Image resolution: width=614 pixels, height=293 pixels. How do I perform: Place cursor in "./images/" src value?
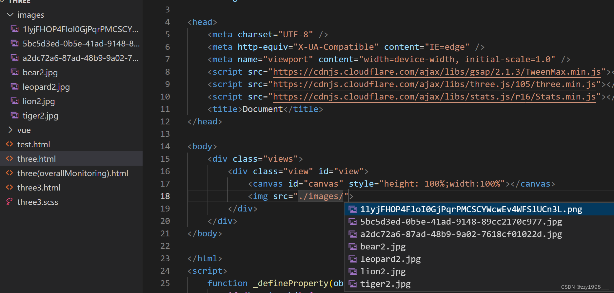click(321, 196)
